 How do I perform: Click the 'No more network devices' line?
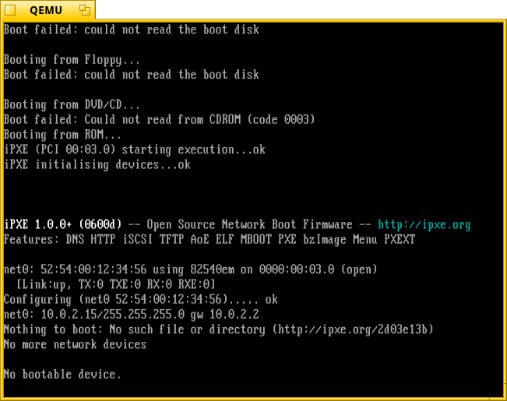point(75,344)
